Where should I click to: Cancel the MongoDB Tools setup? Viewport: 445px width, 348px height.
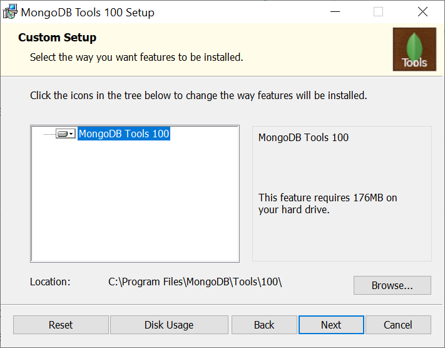[x=398, y=325]
